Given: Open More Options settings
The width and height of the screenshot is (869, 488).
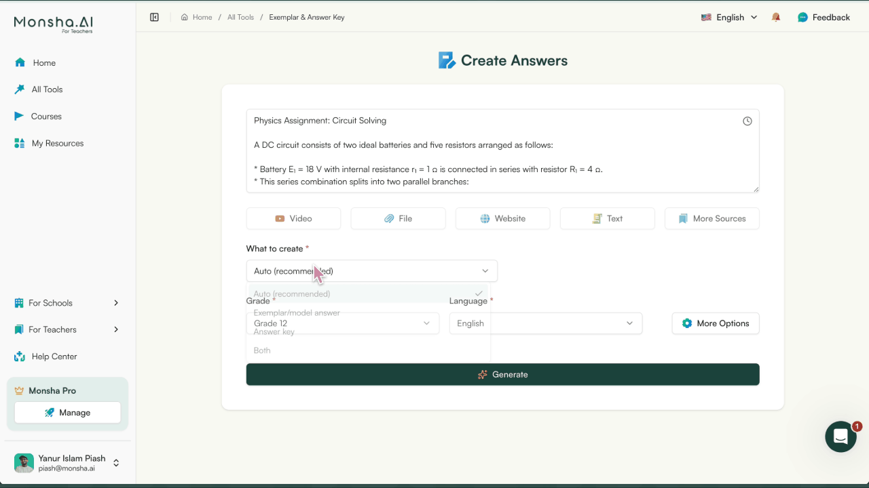Looking at the screenshot, I should (715, 323).
